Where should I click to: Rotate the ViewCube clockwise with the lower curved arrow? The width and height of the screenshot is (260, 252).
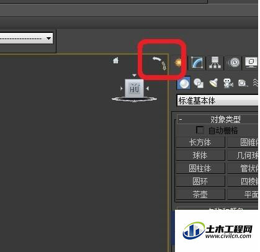pyautogui.click(x=164, y=66)
